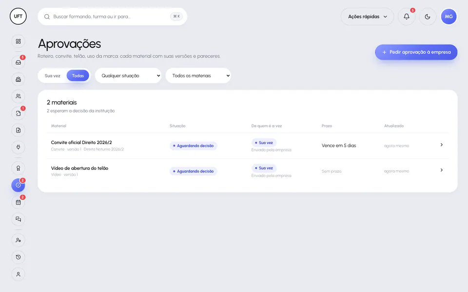Click '2 esperam a decisão da instituição' text

80,111
